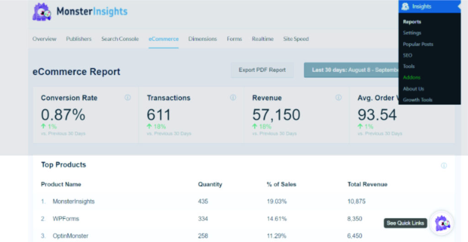The width and height of the screenshot is (468, 242).
Task: Open Reports in Insights menu
Action: (412, 22)
